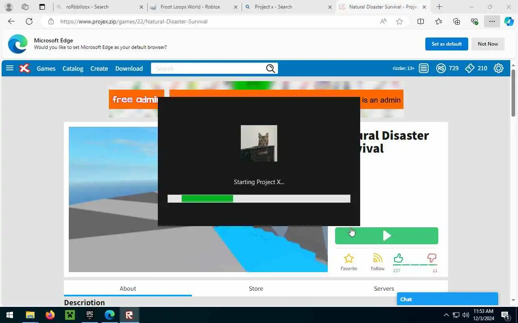This screenshot has height=323, width=518.
Task: Open the Windows Start menu
Action: pos(10,315)
